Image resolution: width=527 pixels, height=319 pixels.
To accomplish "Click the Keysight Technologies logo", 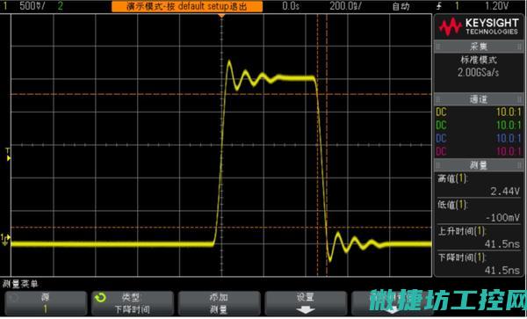I will click(x=479, y=26).
